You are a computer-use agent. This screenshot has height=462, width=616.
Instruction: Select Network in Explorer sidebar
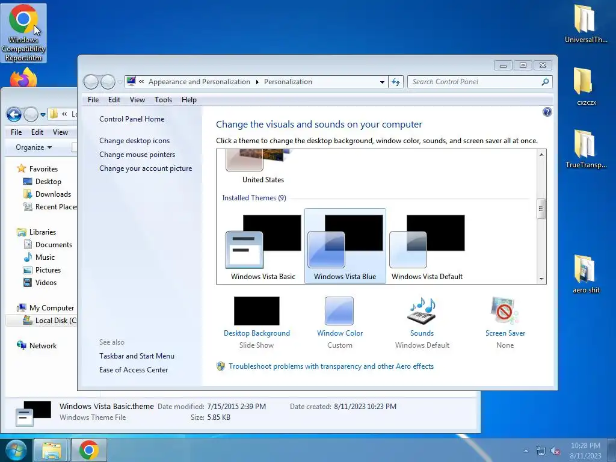37,346
